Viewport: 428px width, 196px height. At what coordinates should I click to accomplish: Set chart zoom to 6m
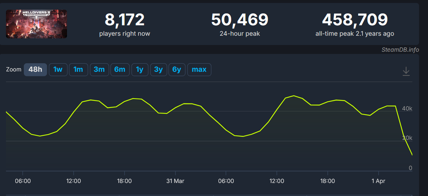coord(120,70)
